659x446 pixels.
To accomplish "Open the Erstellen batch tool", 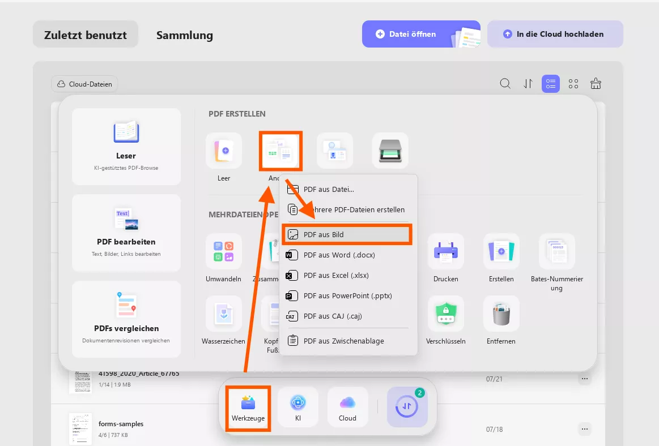I will 501,251.
